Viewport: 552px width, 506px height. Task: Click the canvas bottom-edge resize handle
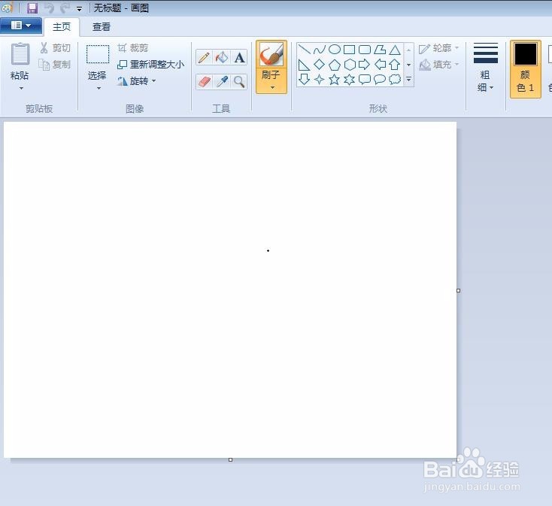tap(231, 459)
